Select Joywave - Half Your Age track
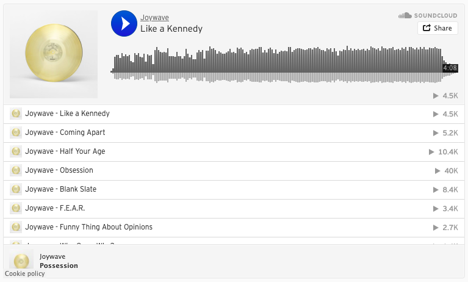This screenshot has height=282, width=468. (x=65, y=151)
